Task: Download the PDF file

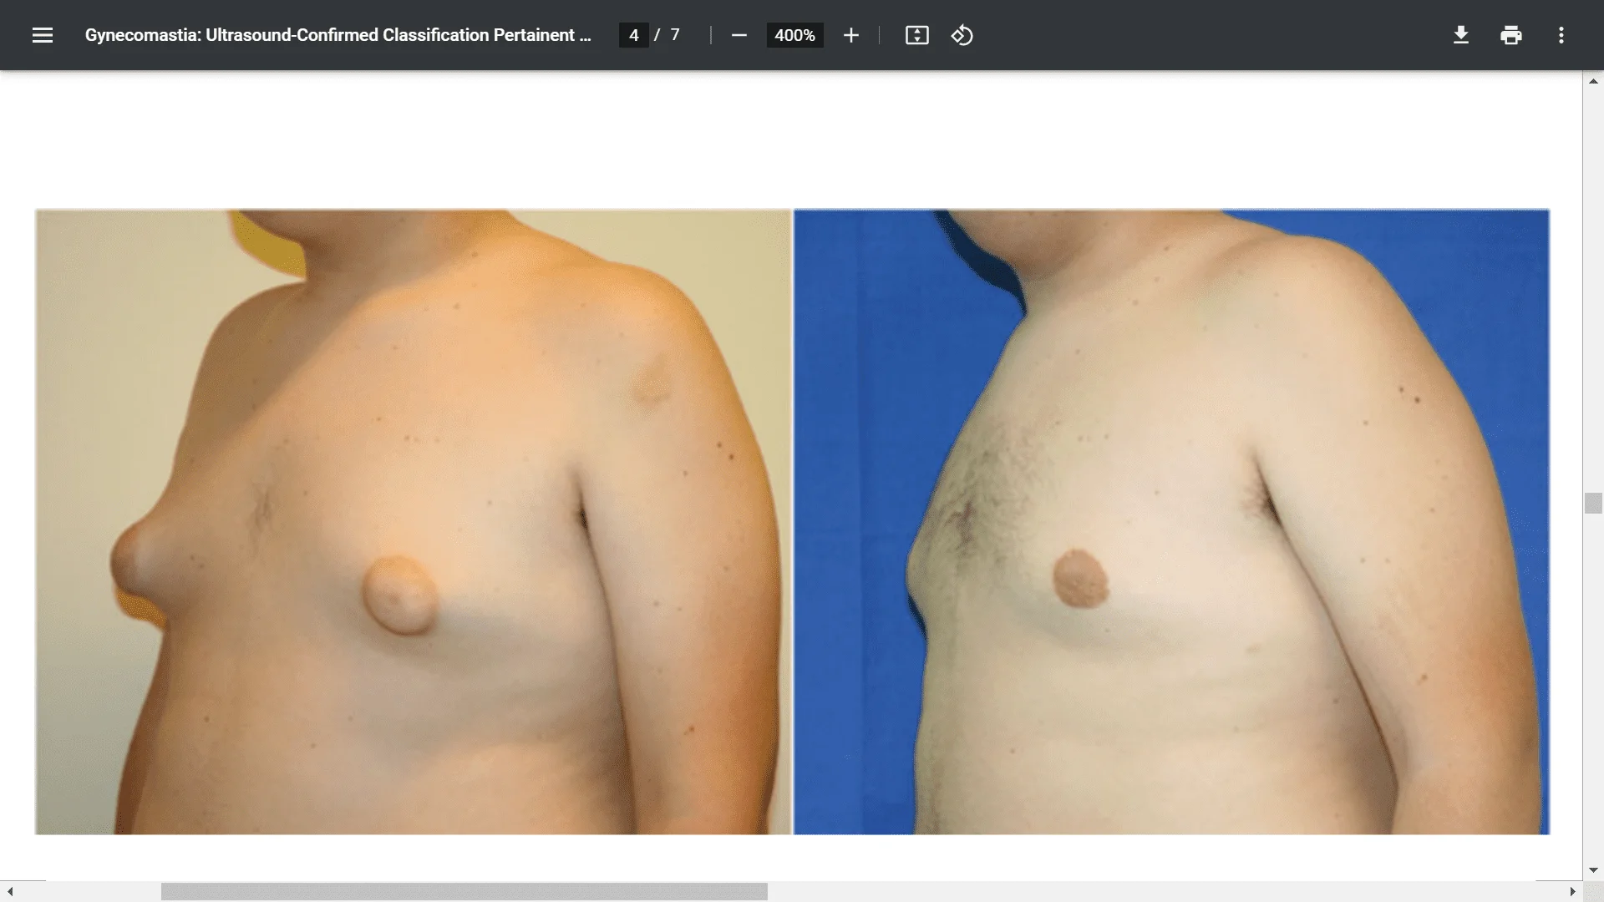Action: tap(1460, 35)
